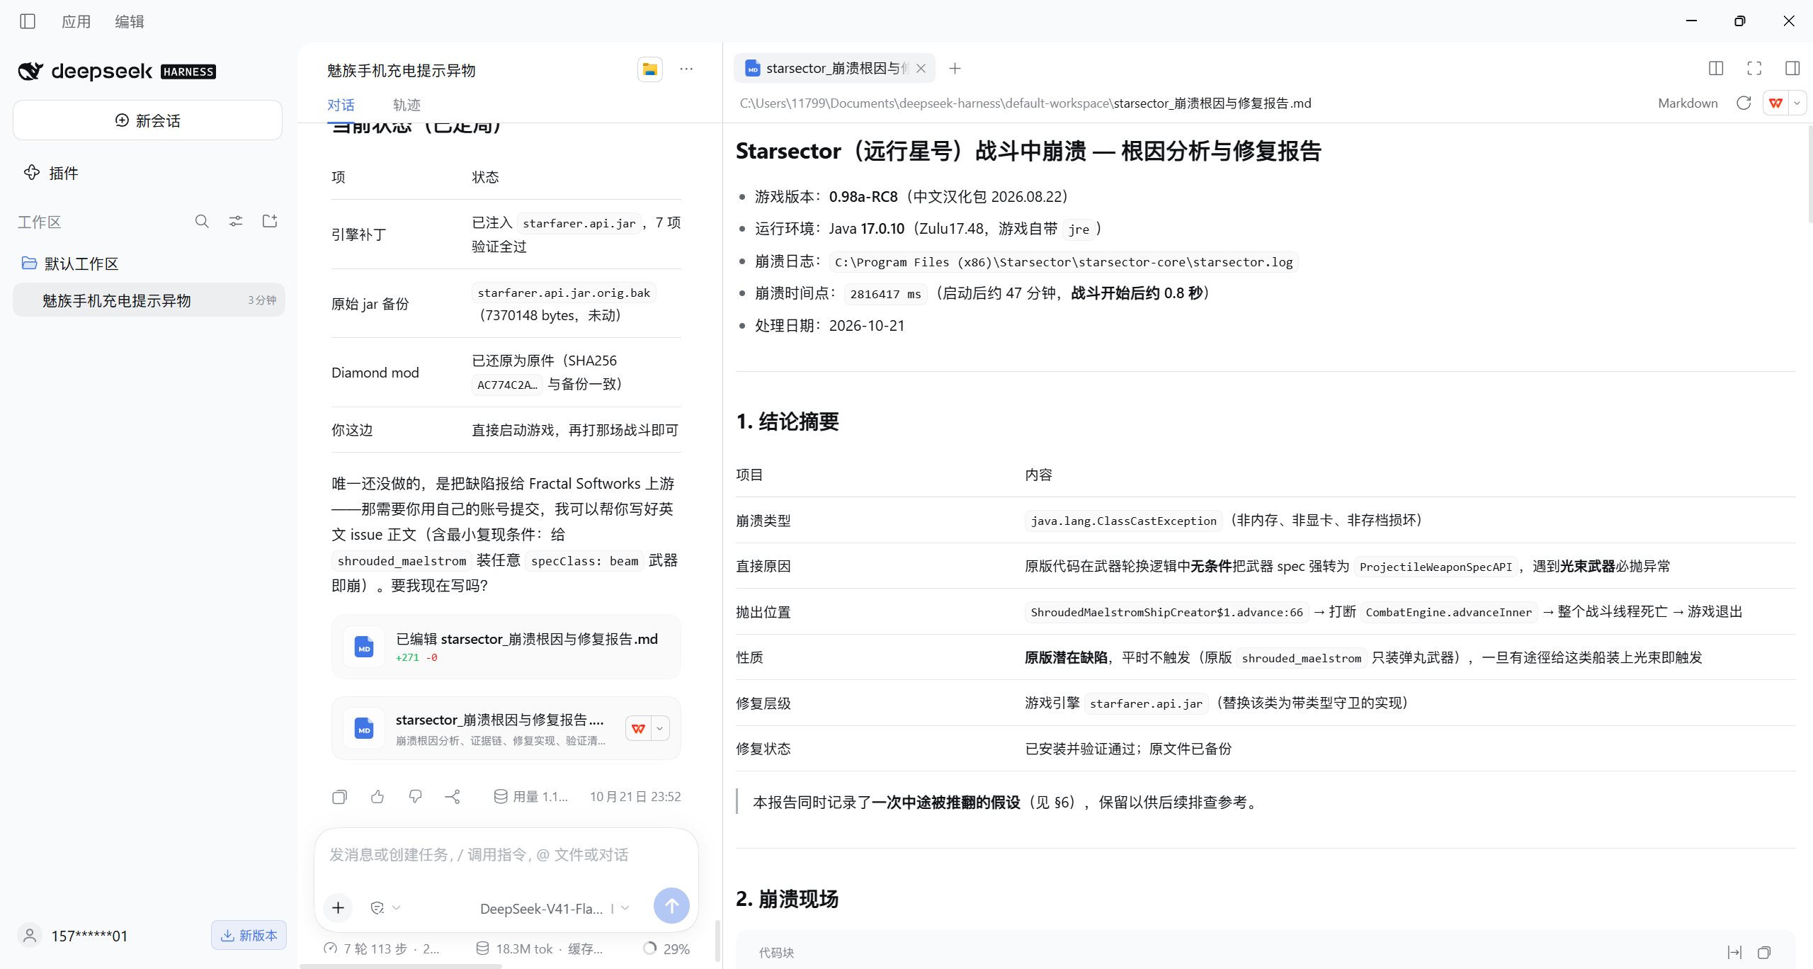Refresh the Markdown preview
The width and height of the screenshot is (1813, 969).
[1744, 103]
